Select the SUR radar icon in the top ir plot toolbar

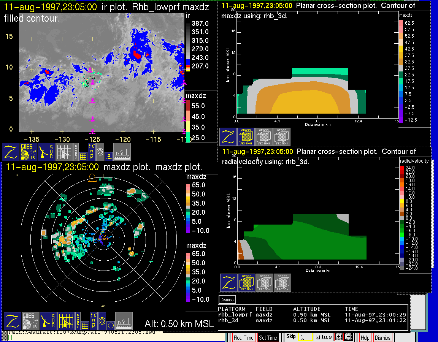47,152
